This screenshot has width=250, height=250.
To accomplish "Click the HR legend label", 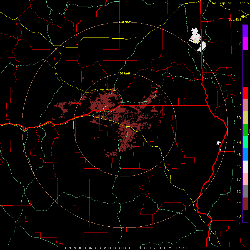I will coord(238,130).
